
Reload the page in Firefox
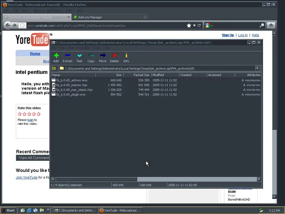coord(199,25)
